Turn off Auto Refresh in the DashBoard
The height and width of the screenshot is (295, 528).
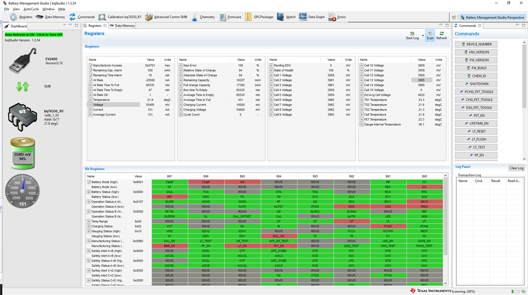click(x=33, y=35)
